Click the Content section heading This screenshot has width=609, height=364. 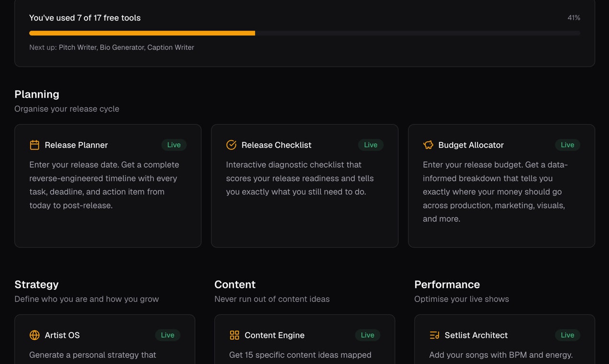[235, 284]
